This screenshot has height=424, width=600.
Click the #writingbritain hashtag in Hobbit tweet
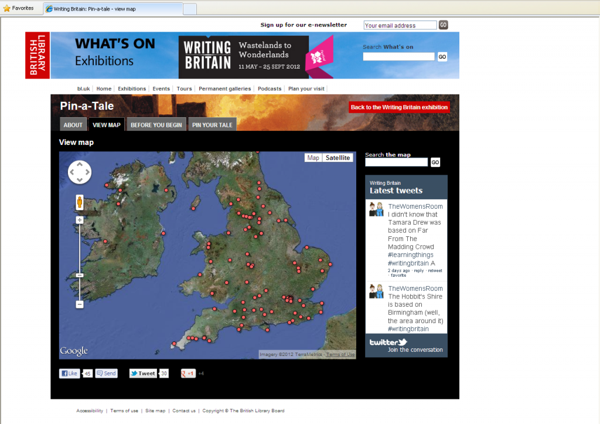(408, 329)
